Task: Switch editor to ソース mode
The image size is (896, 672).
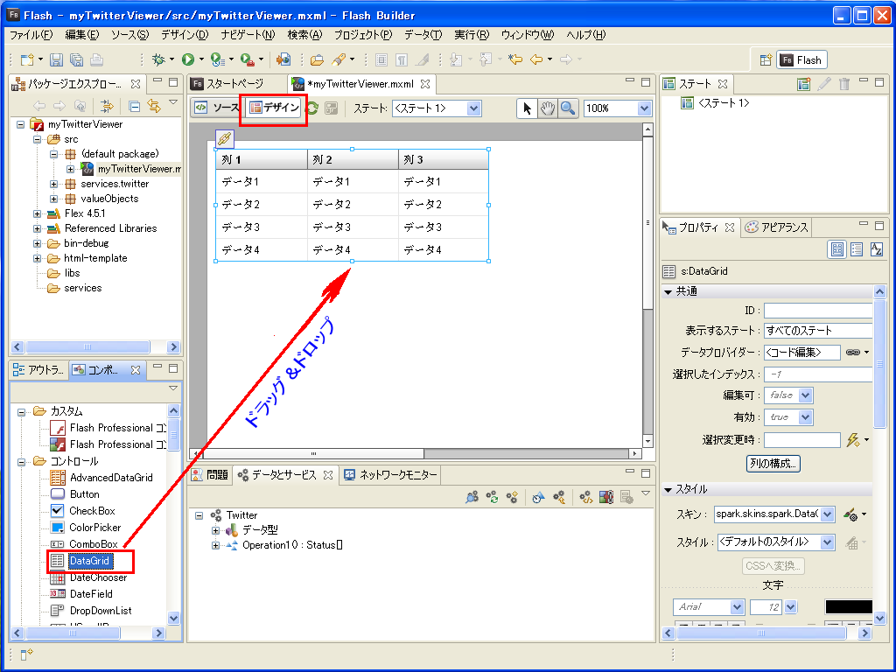Action: [x=218, y=108]
